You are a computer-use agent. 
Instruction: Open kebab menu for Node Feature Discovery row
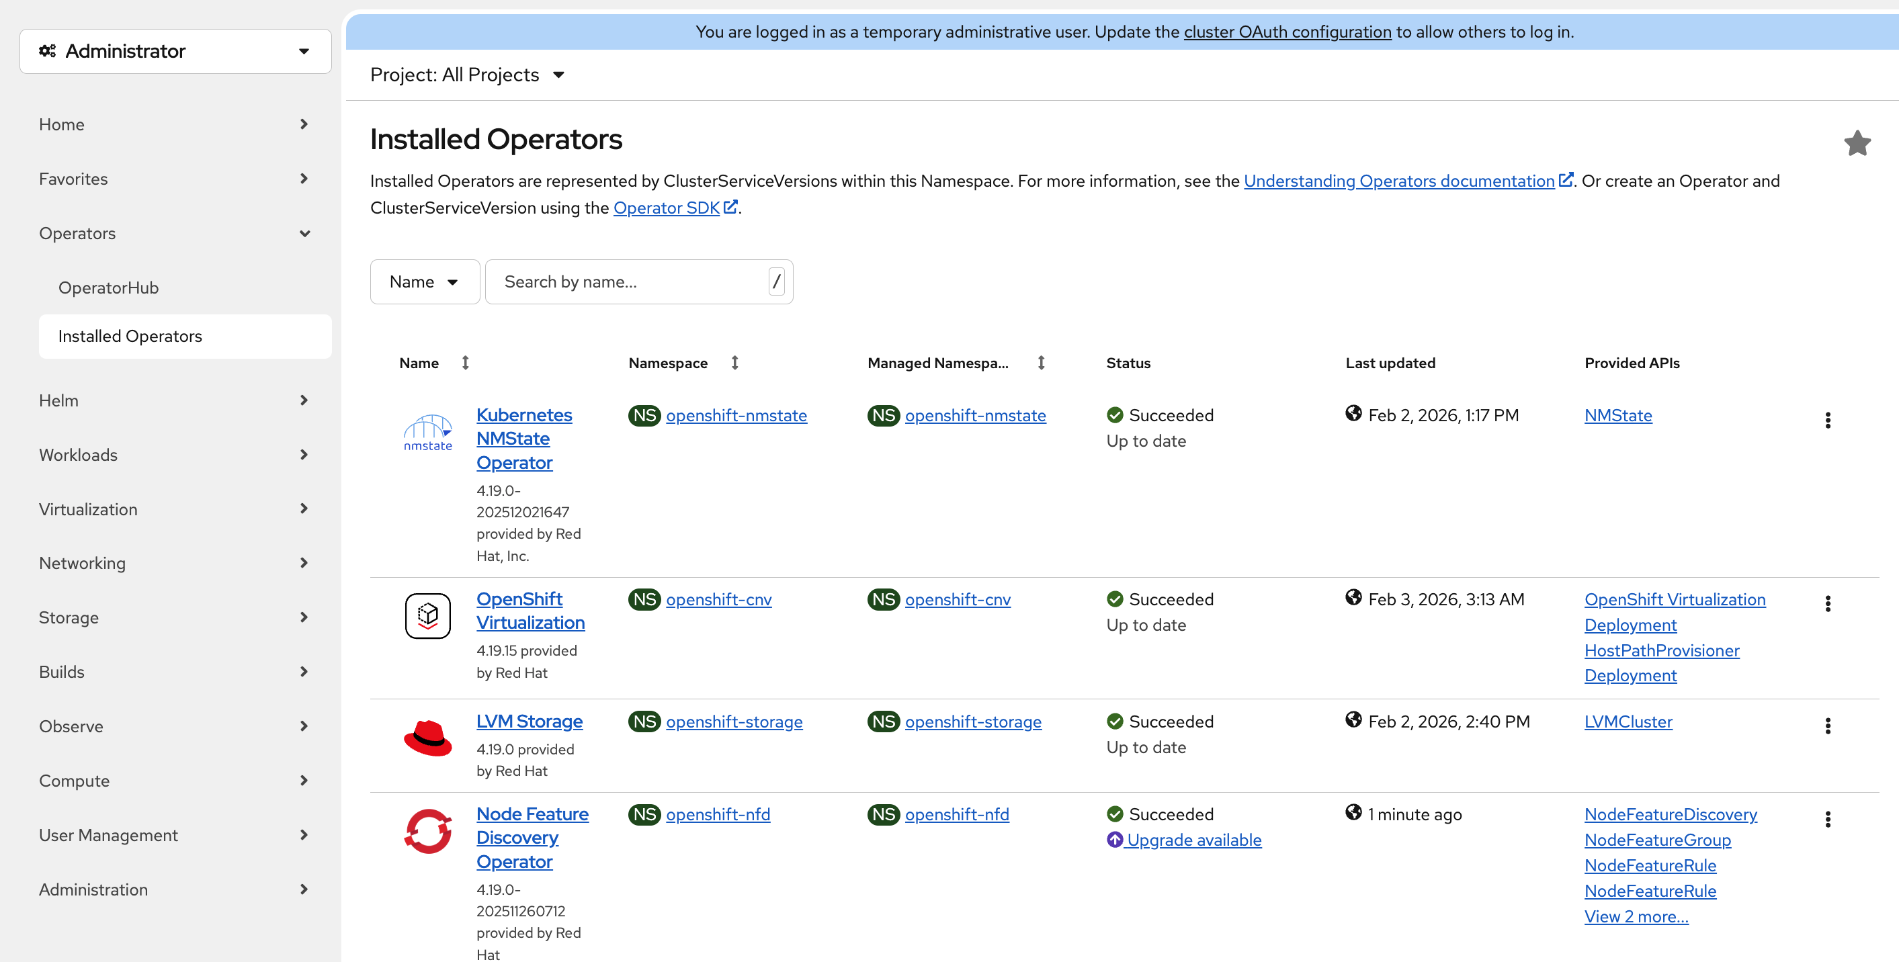click(1828, 819)
